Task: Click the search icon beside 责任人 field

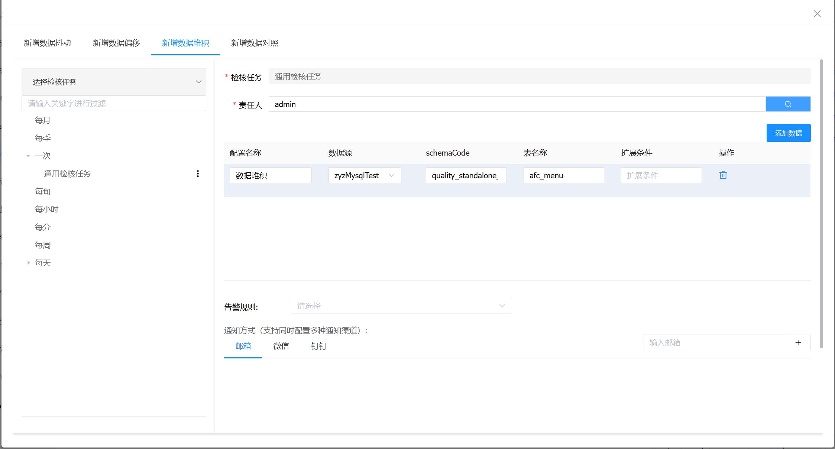Action: point(787,104)
